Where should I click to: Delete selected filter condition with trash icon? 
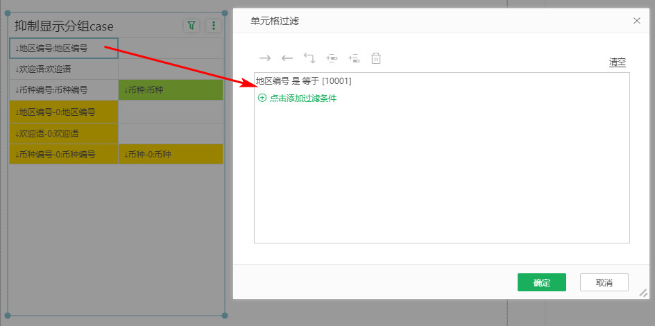click(x=376, y=58)
